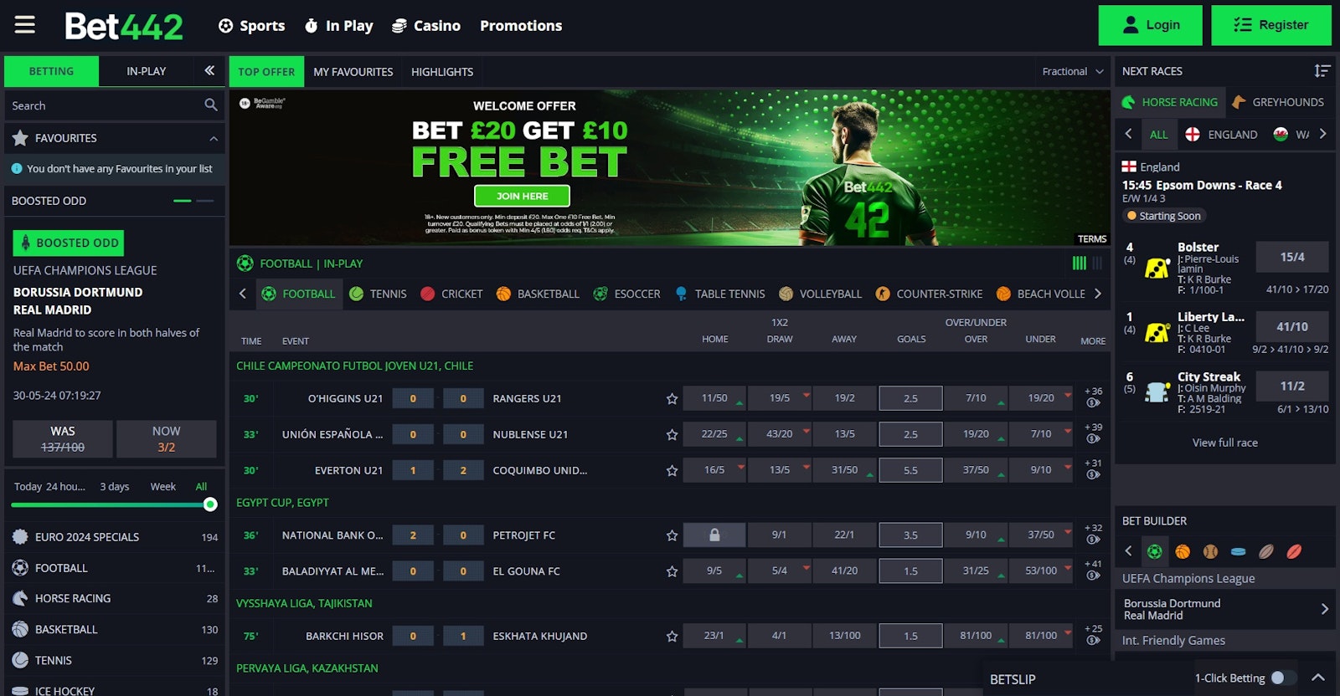Viewport: 1340px width, 696px height.
Task: Click the favourites info icon
Action: [x=16, y=168]
